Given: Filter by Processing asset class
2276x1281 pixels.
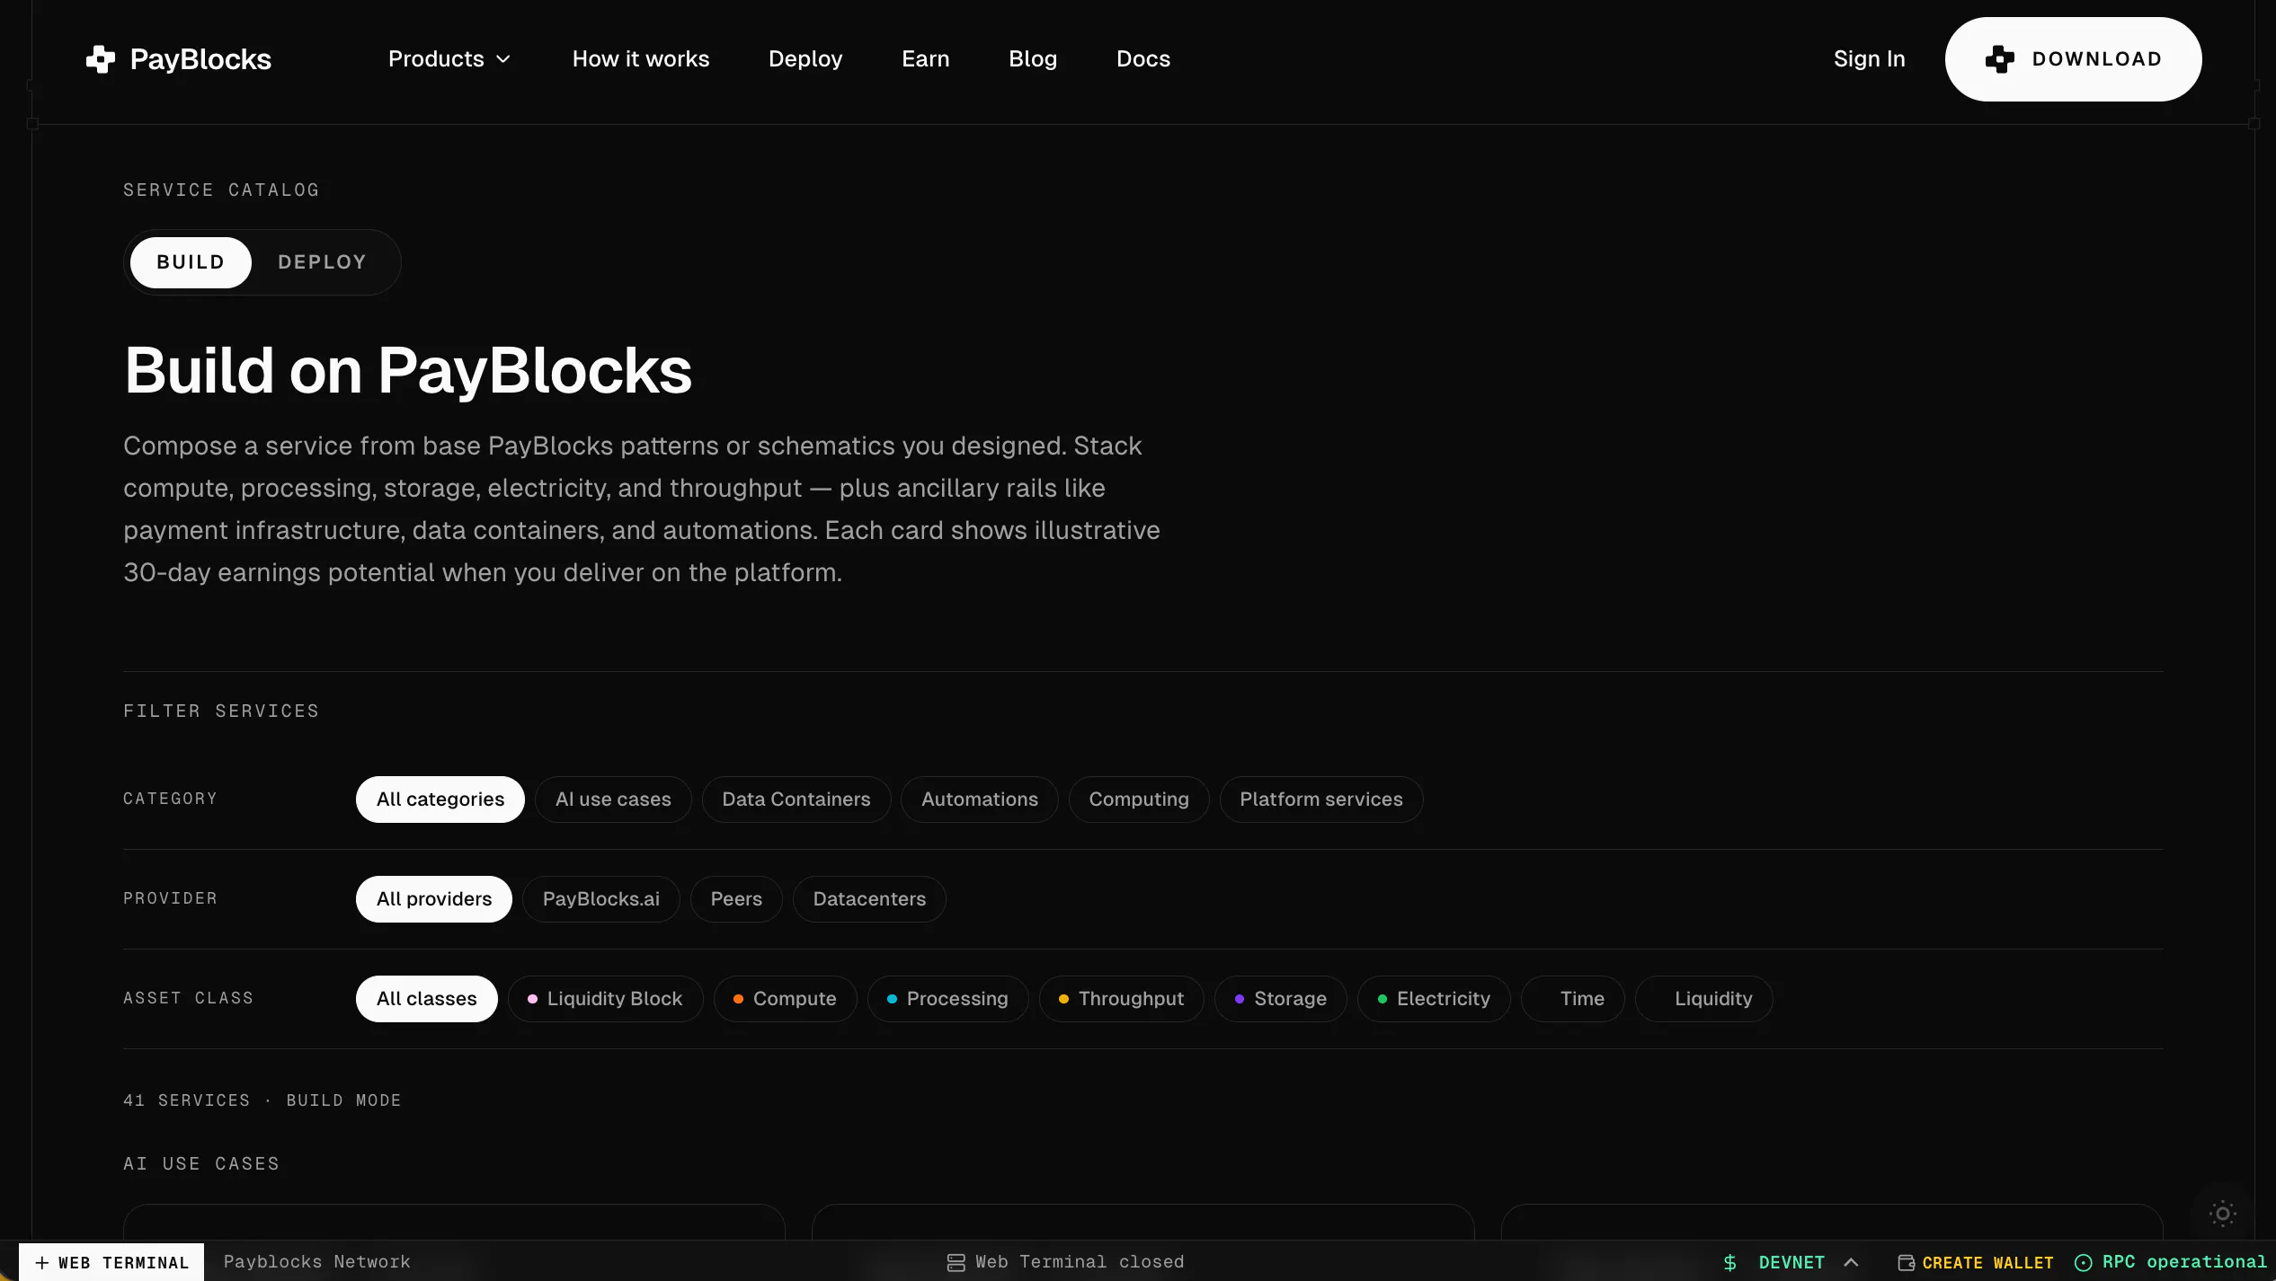Looking at the screenshot, I should tap(948, 999).
